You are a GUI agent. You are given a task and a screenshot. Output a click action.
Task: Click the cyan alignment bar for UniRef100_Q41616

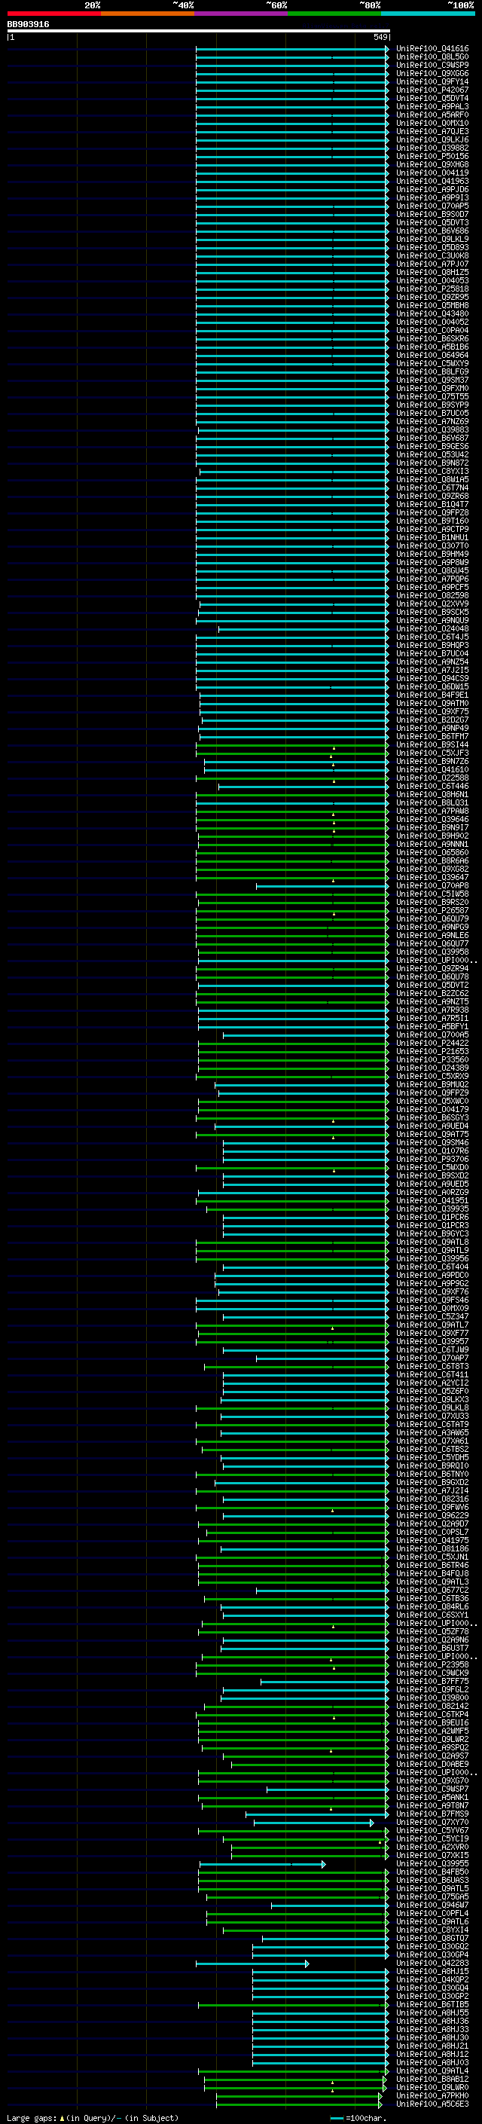[x=292, y=49]
